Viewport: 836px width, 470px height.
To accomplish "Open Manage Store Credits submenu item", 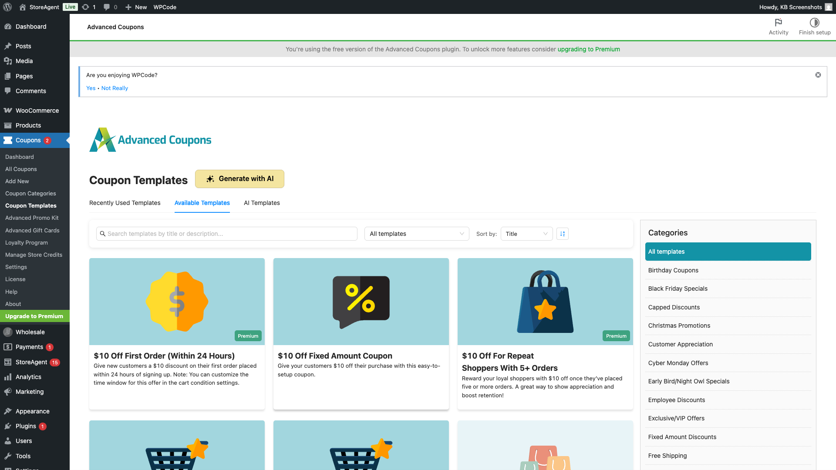I will pyautogui.click(x=34, y=255).
